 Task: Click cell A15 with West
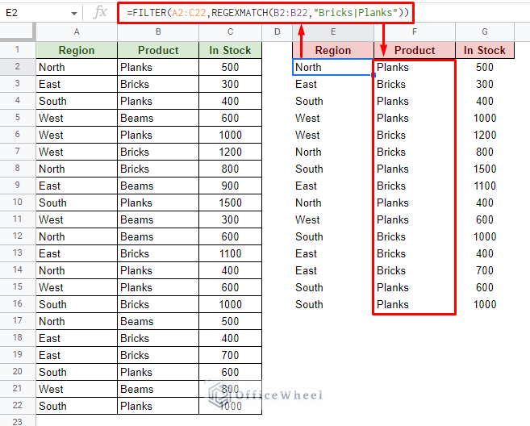[x=77, y=287]
